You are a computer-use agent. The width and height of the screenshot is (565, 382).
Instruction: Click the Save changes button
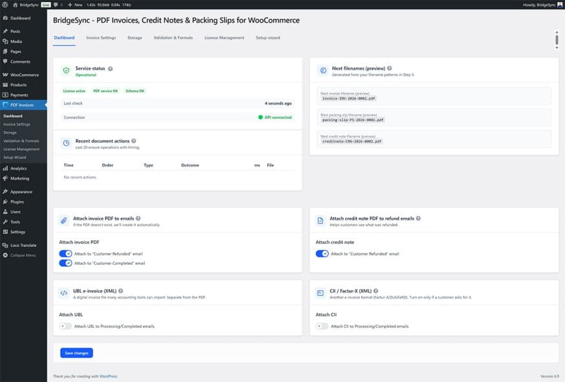75,352
